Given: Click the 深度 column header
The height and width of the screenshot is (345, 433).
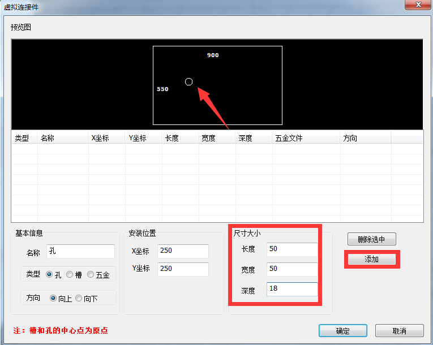Looking at the screenshot, I should (x=254, y=138).
